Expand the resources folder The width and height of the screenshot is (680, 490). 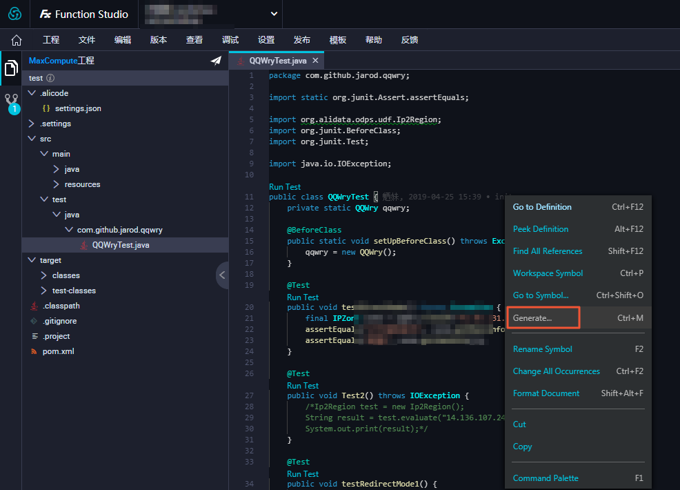(56, 184)
